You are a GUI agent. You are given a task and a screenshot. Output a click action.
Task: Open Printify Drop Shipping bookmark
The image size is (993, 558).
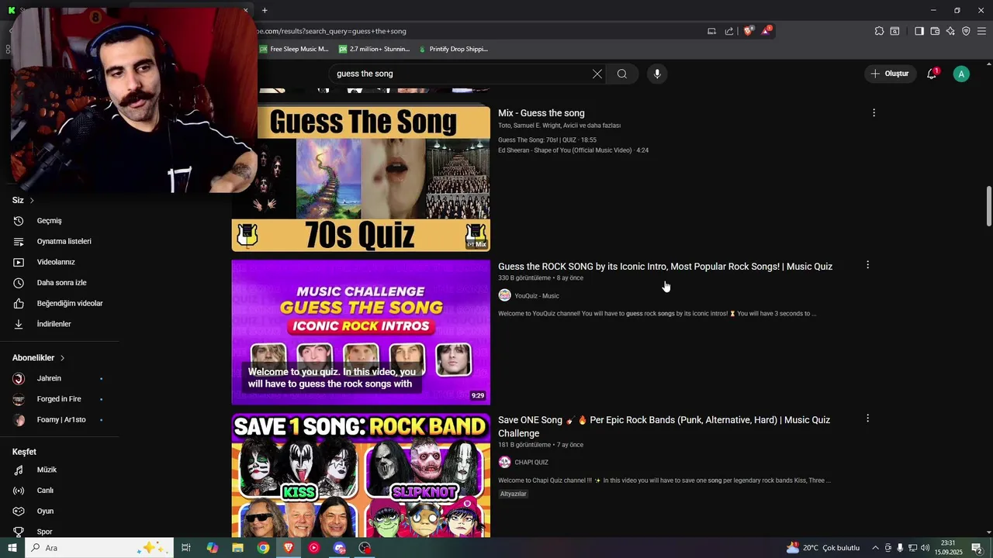(x=453, y=49)
